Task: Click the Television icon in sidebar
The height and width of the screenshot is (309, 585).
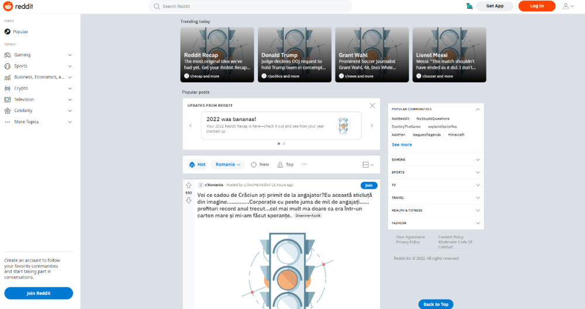Action: [8, 99]
